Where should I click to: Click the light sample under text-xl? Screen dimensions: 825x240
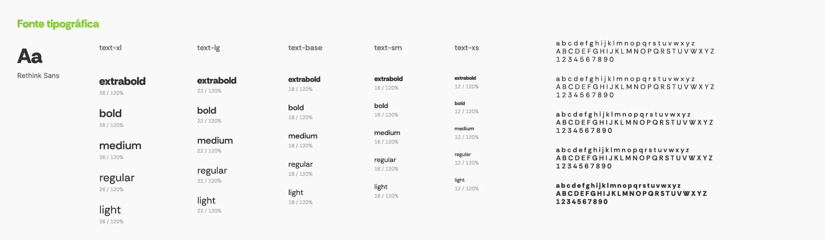click(110, 210)
